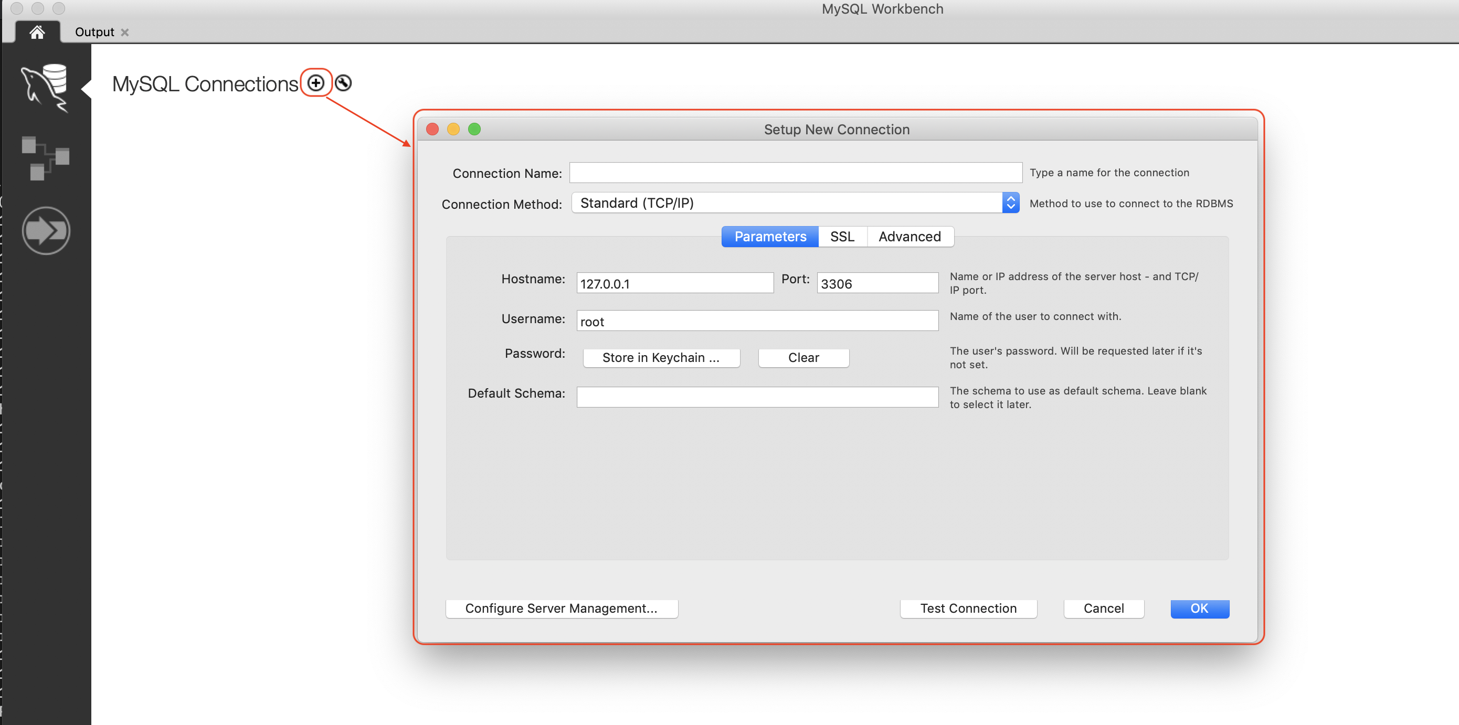Viewport: 1459px width, 725px height.
Task: Select the Parameters tab
Action: (x=770, y=237)
